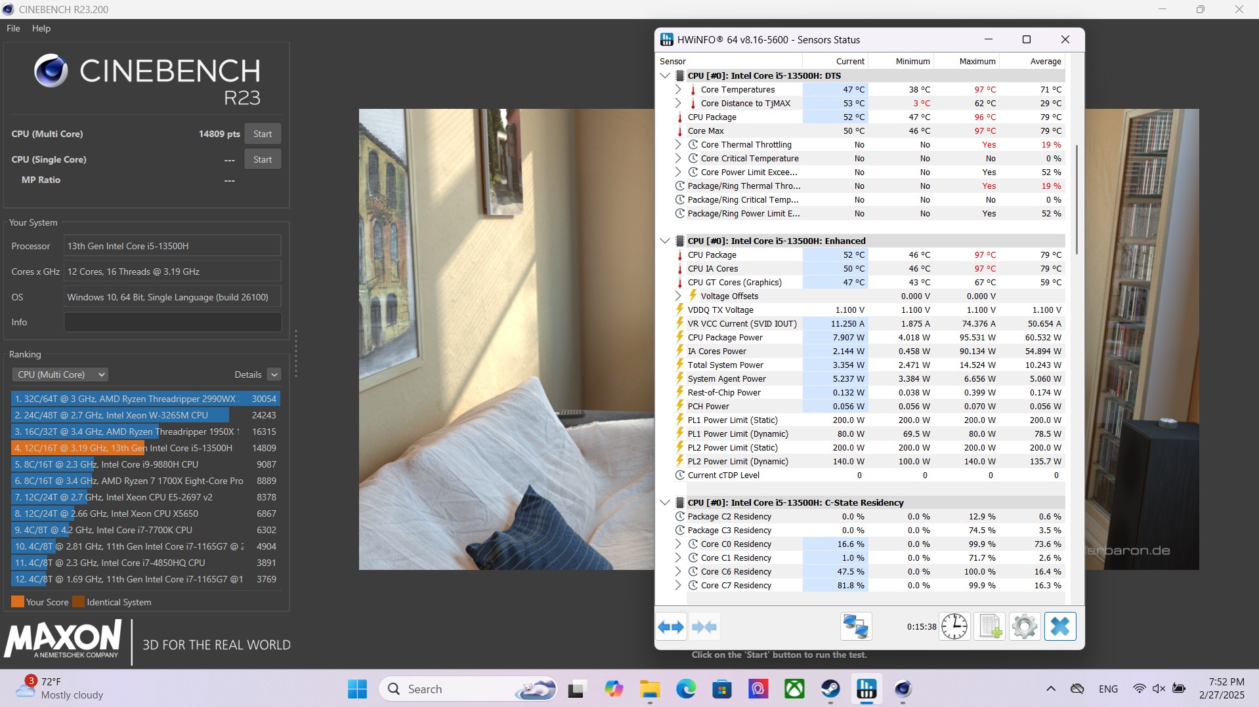1259x707 pixels.
Task: Start the CPU Multi Core test
Action: 263,134
